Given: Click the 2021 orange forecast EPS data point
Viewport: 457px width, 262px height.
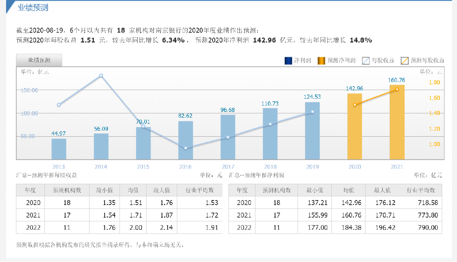Looking at the screenshot, I should tap(397, 90).
